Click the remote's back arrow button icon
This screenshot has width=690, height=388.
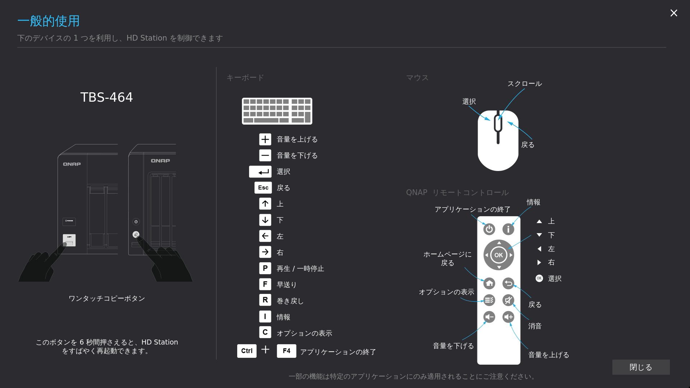click(x=508, y=283)
